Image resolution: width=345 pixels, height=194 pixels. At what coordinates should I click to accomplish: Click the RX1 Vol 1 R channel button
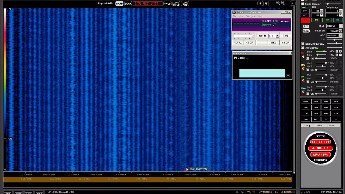coord(340,51)
